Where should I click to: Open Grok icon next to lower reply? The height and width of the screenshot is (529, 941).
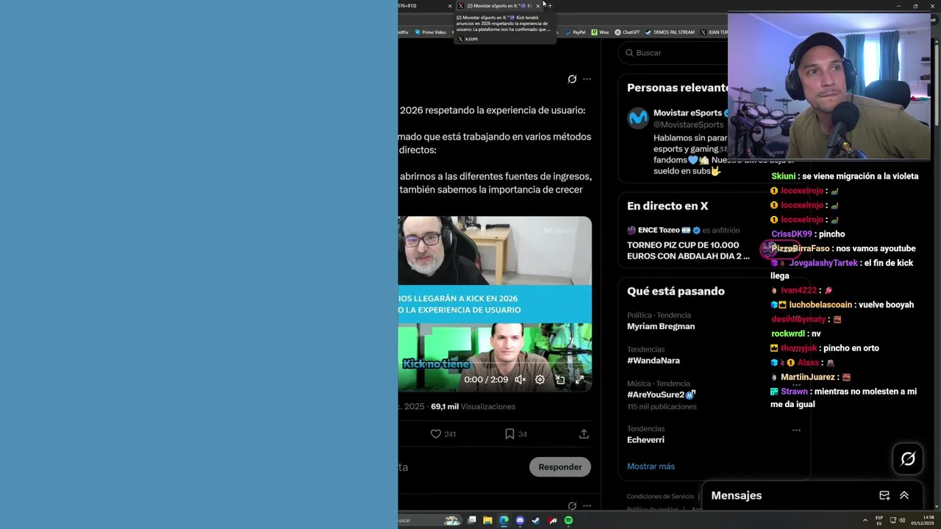point(572,505)
